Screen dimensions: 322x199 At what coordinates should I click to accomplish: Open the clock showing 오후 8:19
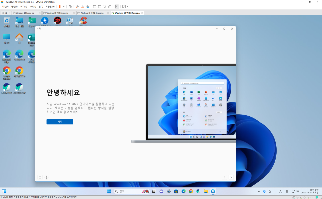coord(310,191)
